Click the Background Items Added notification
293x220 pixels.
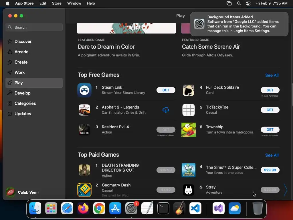point(239,24)
